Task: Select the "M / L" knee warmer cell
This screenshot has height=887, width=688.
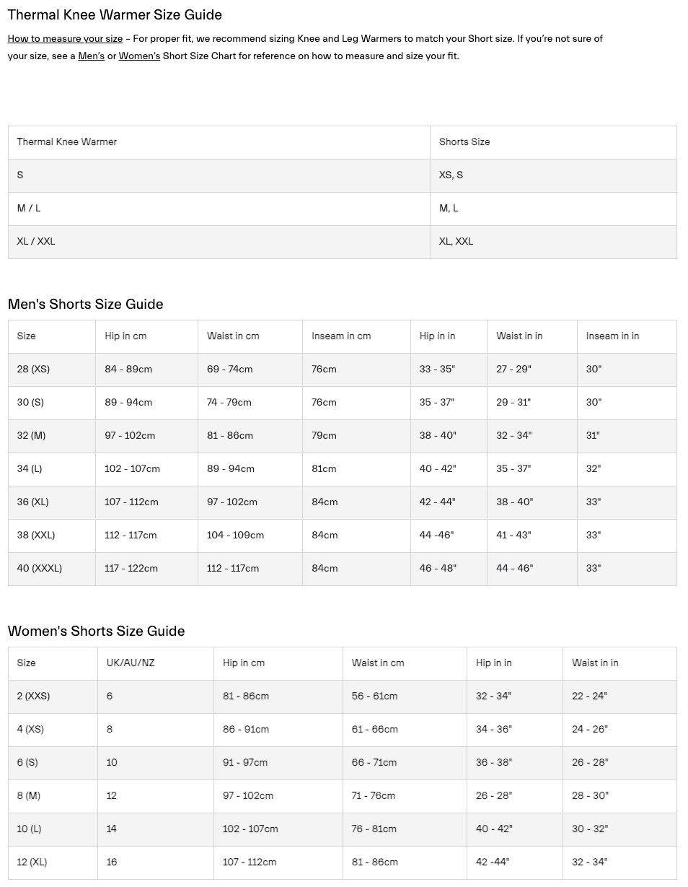Action: (29, 209)
